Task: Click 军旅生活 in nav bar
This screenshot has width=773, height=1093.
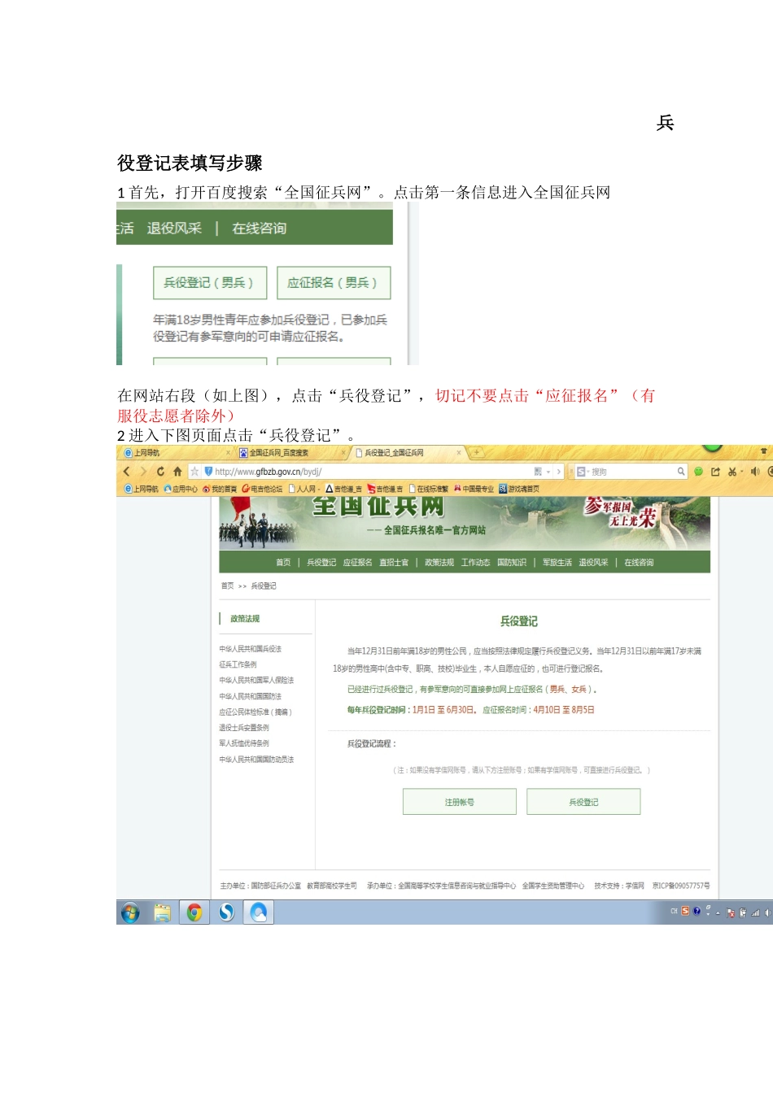Action: [557, 563]
